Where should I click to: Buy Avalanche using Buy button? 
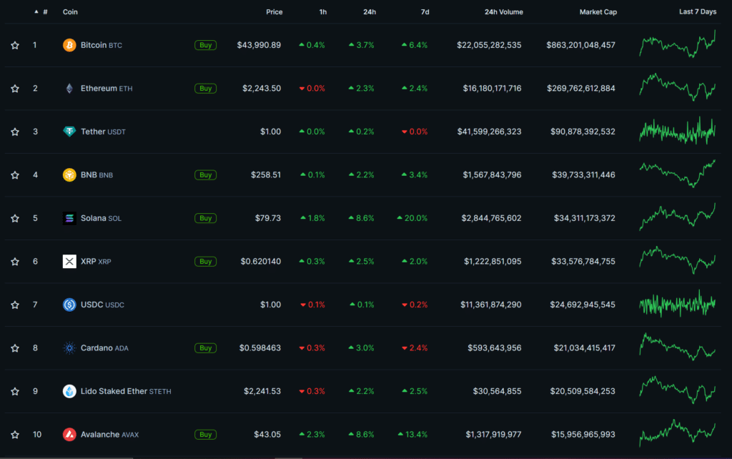click(x=205, y=435)
